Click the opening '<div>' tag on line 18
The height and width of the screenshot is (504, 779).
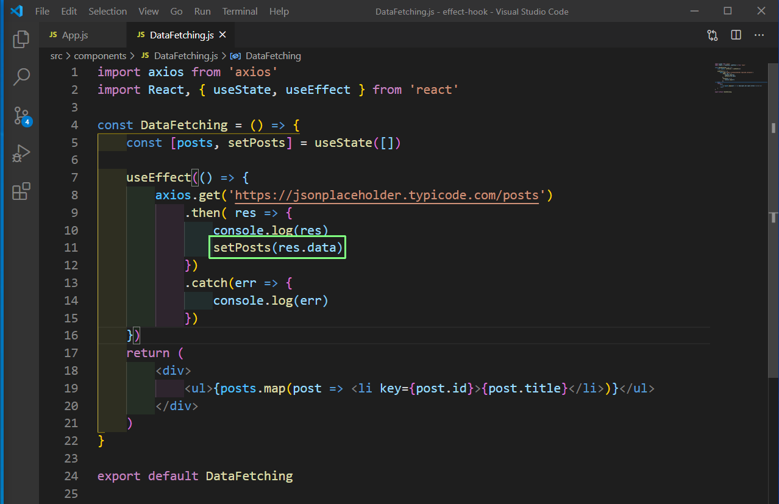click(x=173, y=371)
